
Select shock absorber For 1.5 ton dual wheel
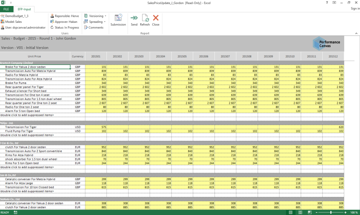pos(31,159)
